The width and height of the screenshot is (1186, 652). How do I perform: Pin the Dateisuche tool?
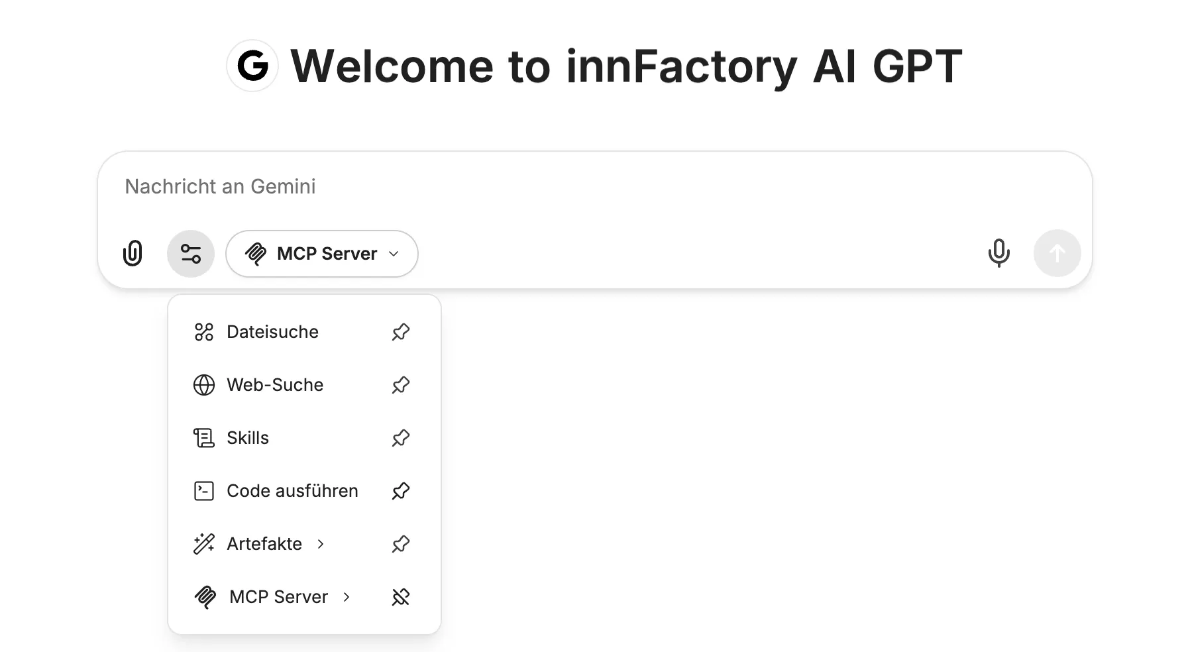point(401,332)
